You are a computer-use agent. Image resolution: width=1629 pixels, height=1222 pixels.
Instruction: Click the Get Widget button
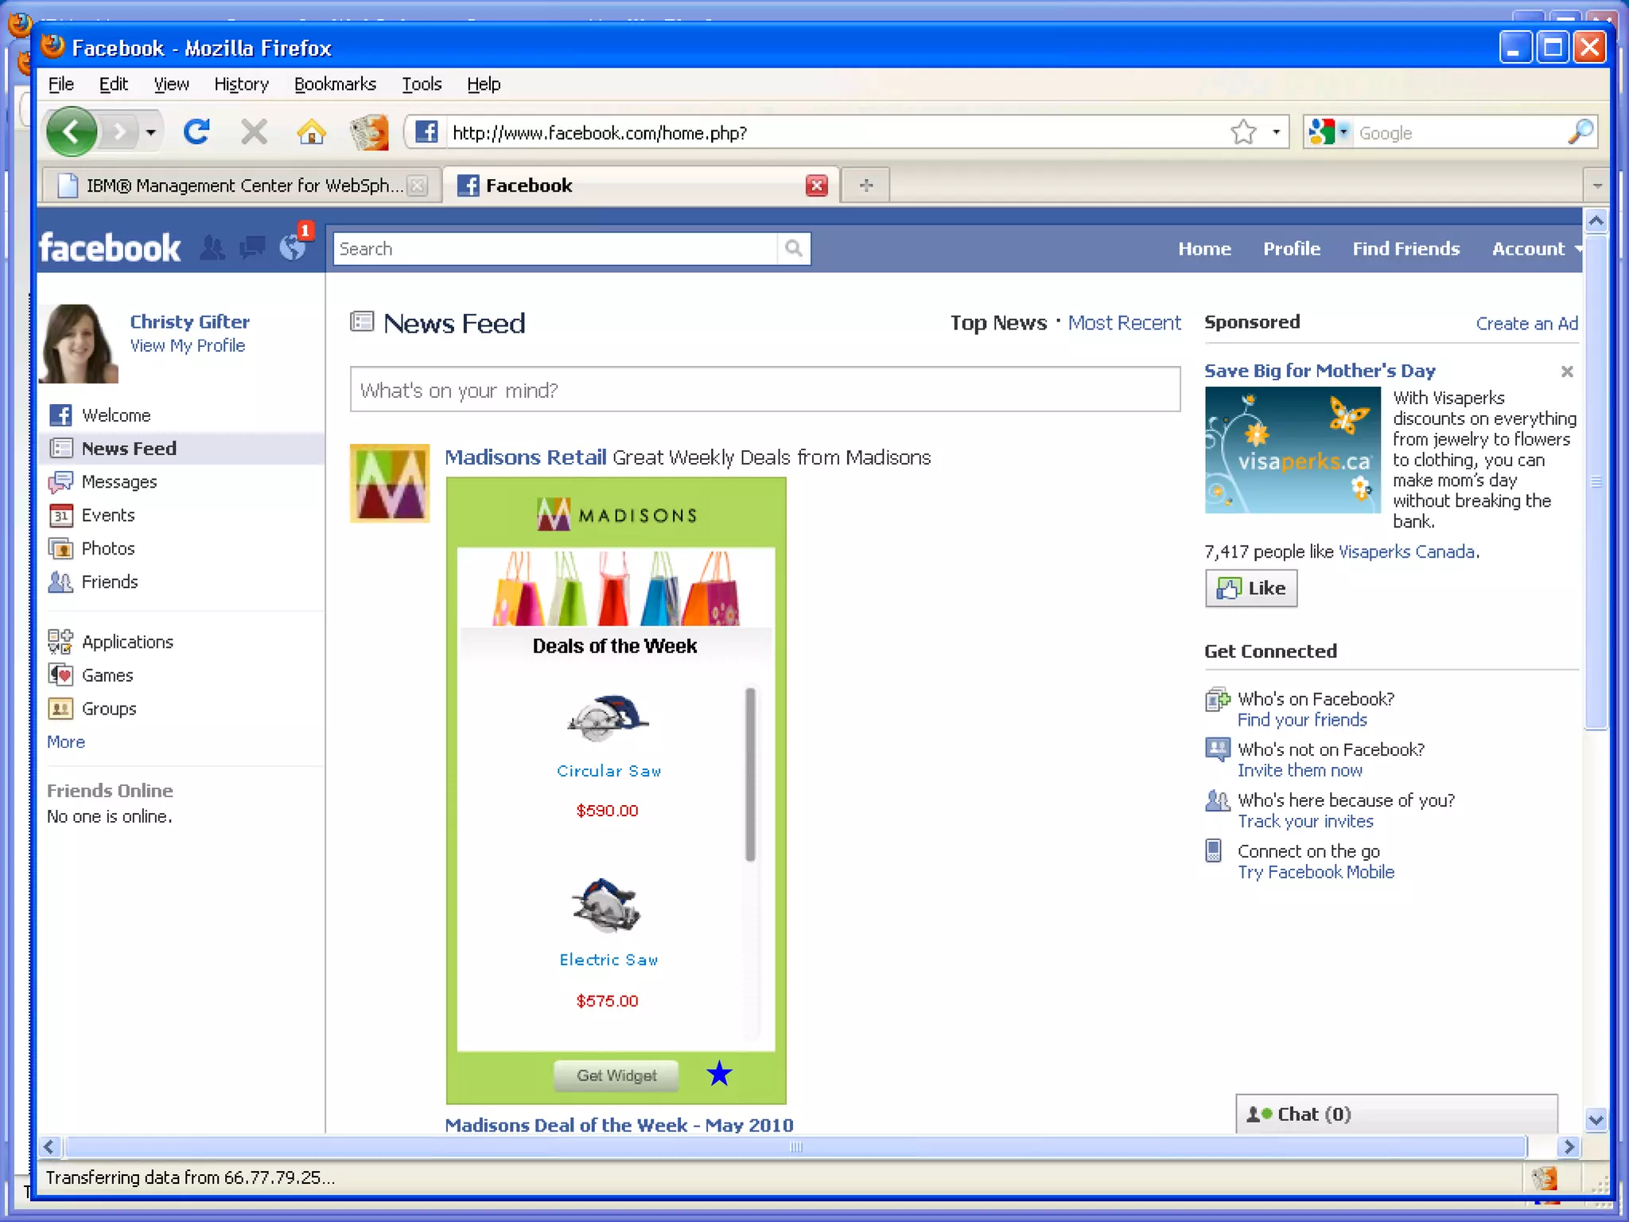pyautogui.click(x=616, y=1076)
